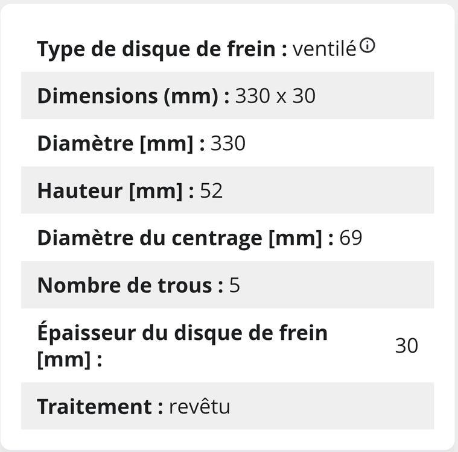Click the 'ventilé' value text

324,49
